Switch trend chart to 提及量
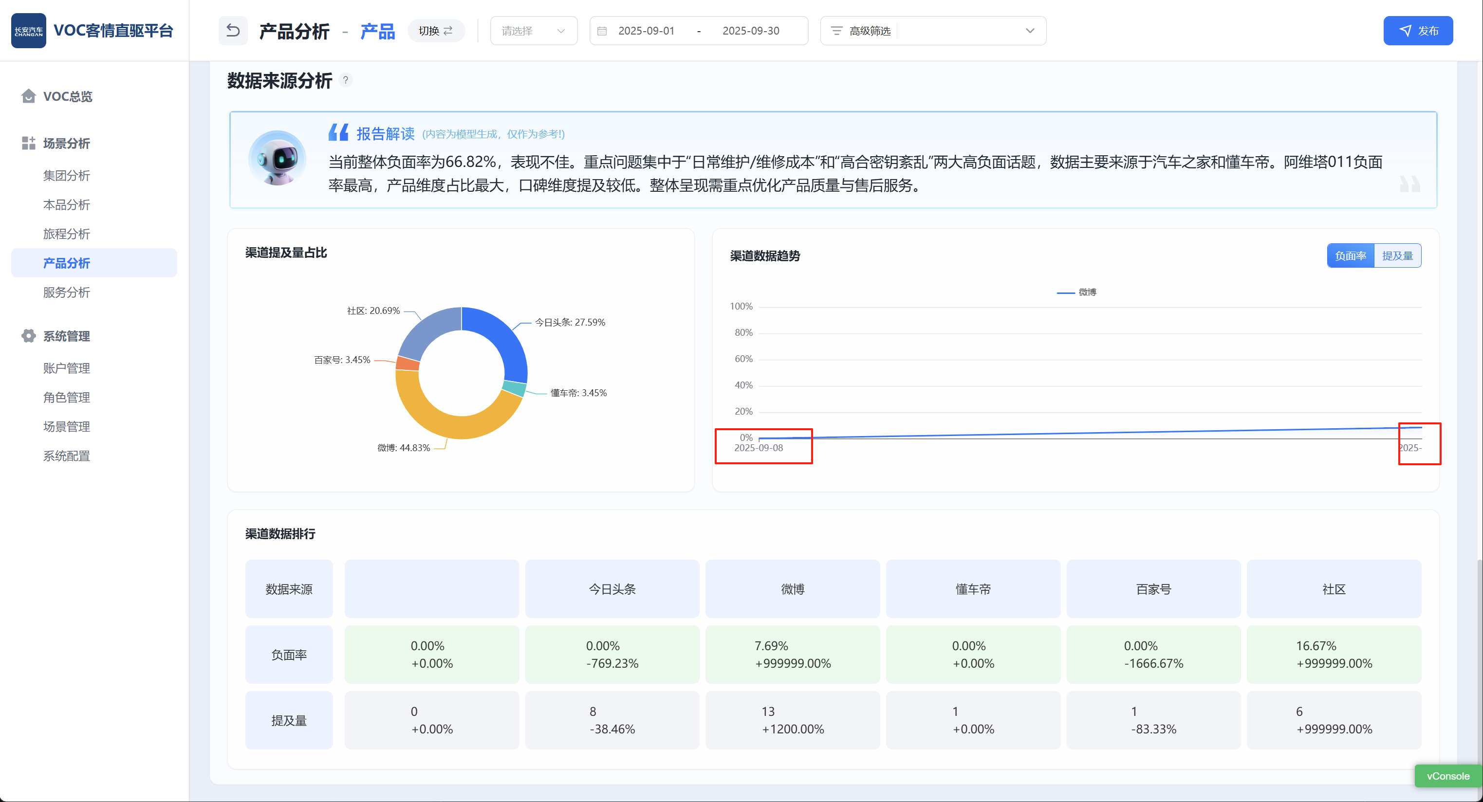1483x802 pixels. 1397,256
